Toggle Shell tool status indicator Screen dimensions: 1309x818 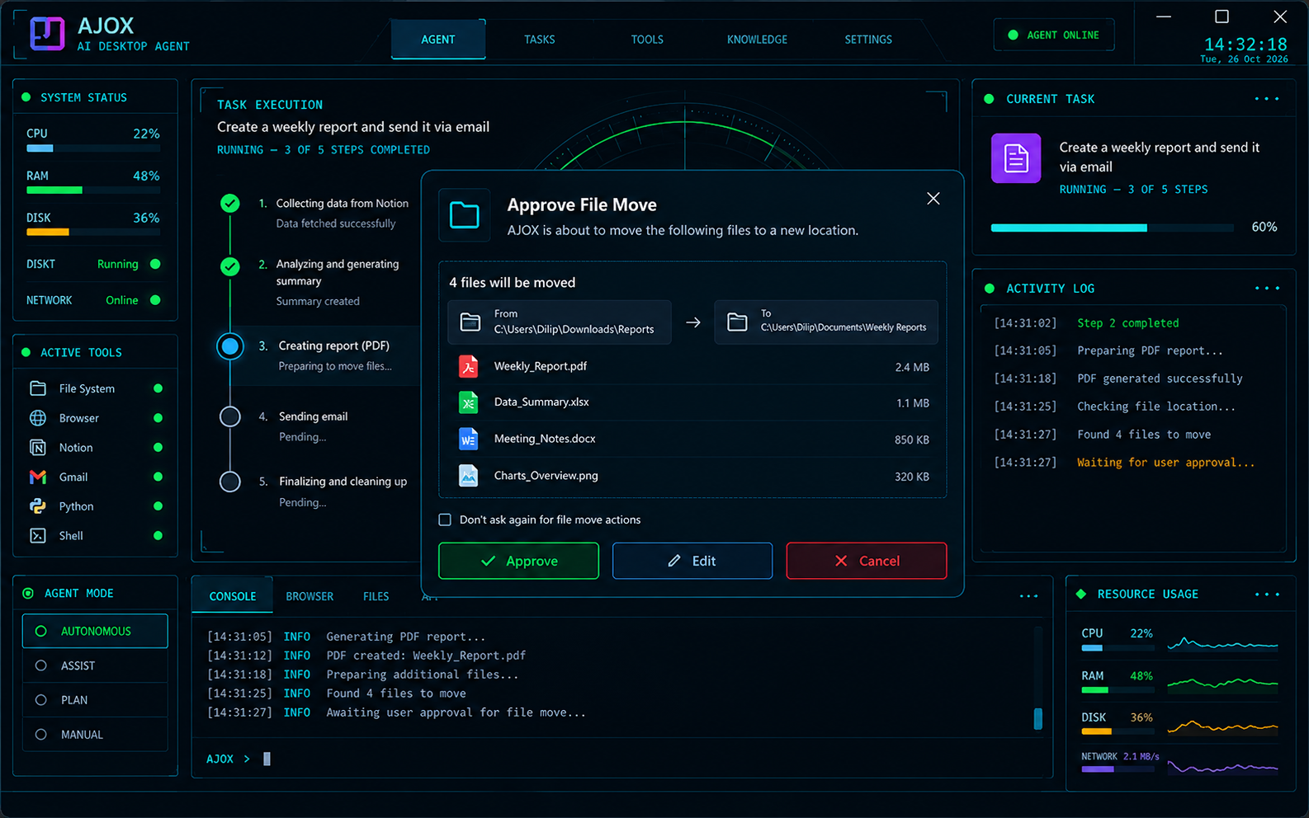point(158,536)
